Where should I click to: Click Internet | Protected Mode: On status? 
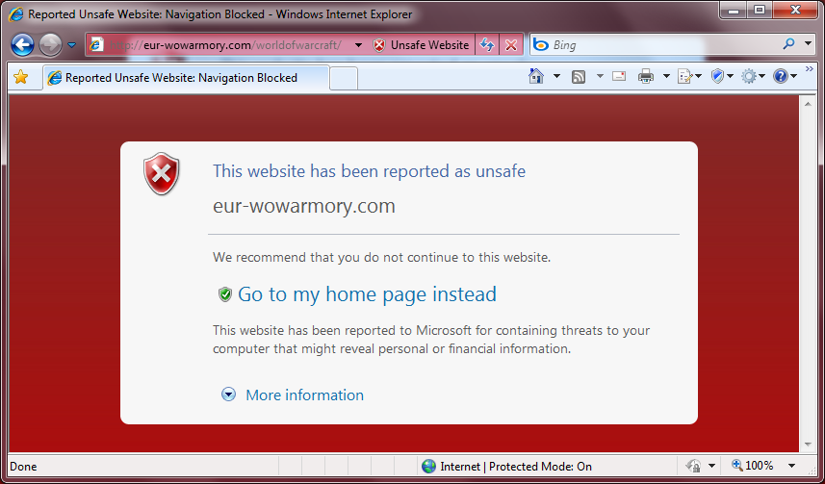point(516,467)
